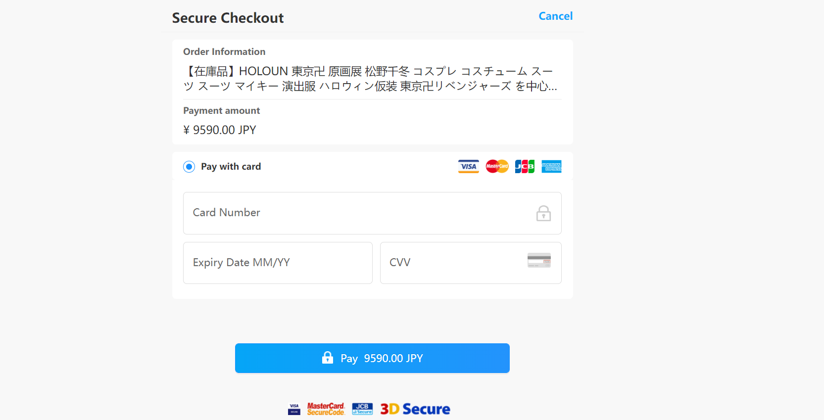Click the JCB J/Secure badge at bottom
Screen dimensions: 824x420
(x=362, y=409)
